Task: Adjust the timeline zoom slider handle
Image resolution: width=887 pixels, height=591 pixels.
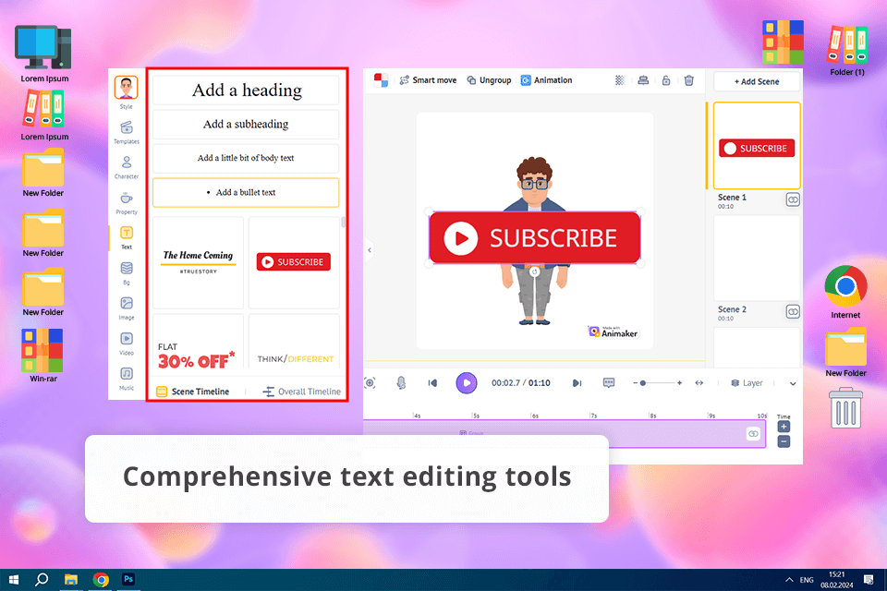Action: pos(643,383)
